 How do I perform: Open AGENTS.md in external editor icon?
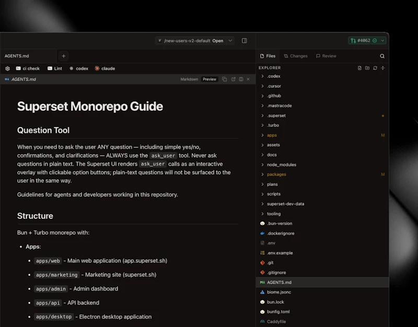(233, 79)
